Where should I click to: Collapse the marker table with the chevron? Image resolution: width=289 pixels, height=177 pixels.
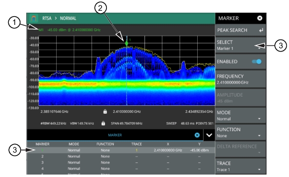209,135
